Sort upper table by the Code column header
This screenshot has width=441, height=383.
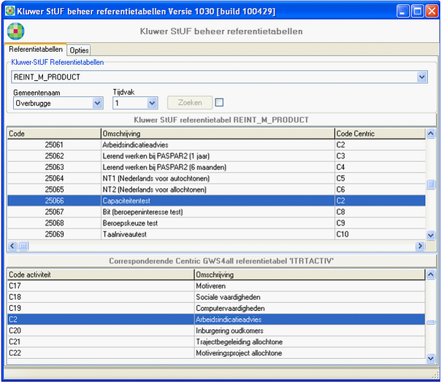(x=54, y=134)
